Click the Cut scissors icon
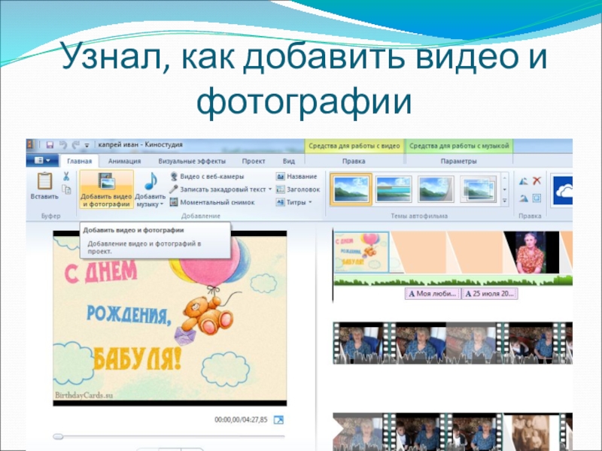Viewport: 602px width, 451px height. 66,177
